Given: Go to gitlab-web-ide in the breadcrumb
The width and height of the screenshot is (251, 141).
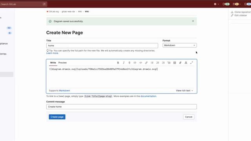Looking at the screenshot, I should pyautogui.click(x=68, y=11).
